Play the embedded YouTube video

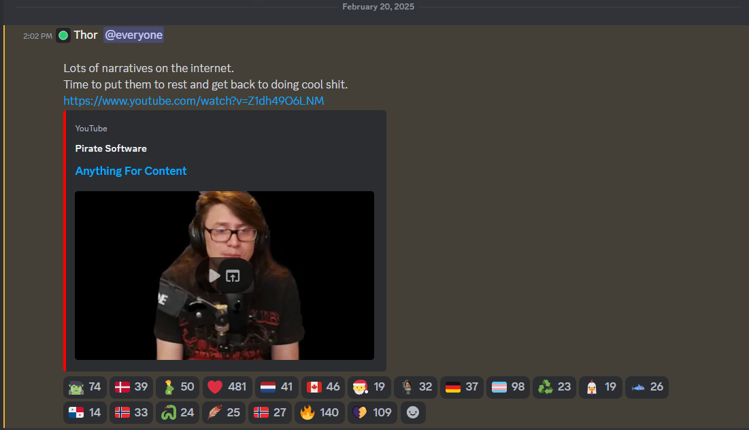(x=214, y=276)
